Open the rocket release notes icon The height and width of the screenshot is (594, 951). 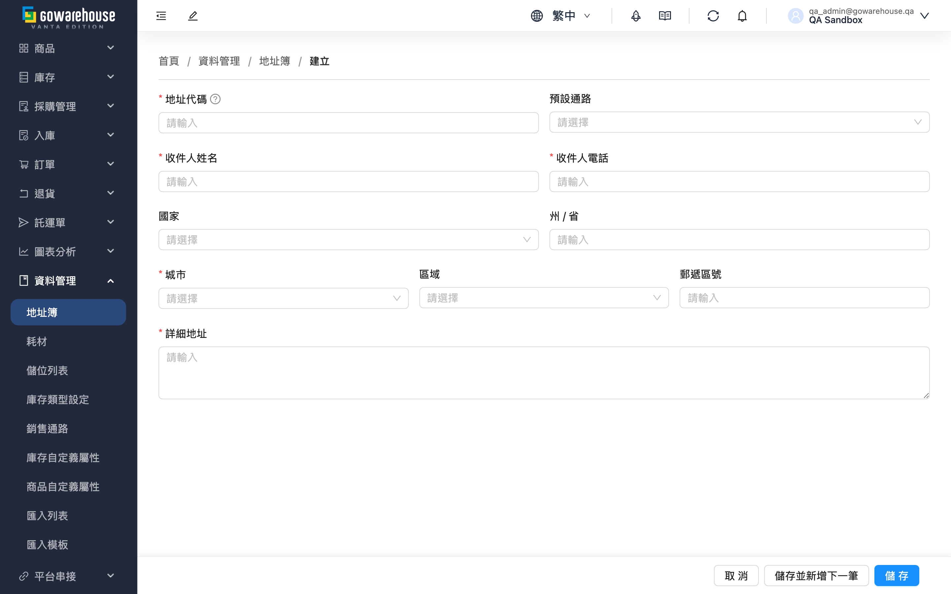pos(636,16)
